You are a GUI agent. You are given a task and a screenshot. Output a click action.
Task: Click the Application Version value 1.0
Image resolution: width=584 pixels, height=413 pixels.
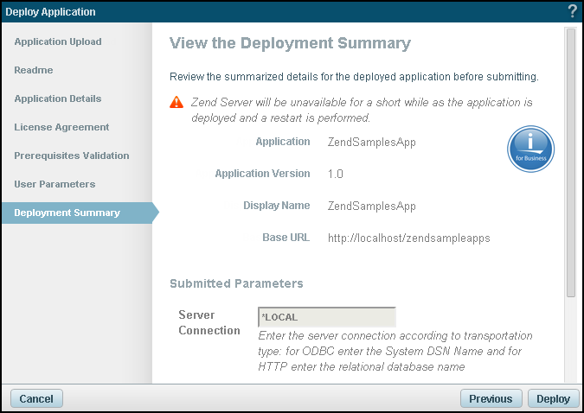tap(335, 174)
